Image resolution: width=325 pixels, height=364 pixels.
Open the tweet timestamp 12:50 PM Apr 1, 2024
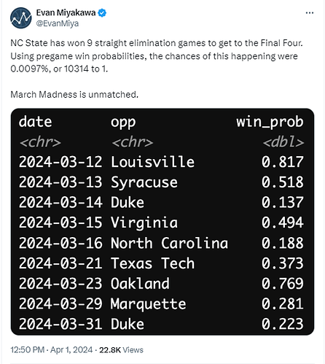coord(52,350)
